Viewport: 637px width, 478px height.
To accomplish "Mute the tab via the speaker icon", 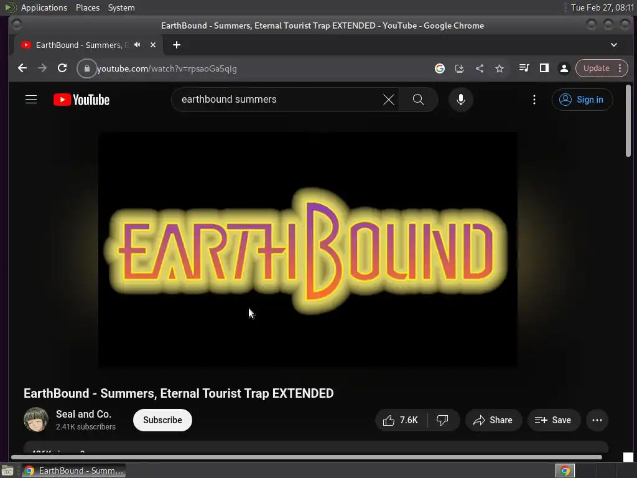I will tap(137, 45).
